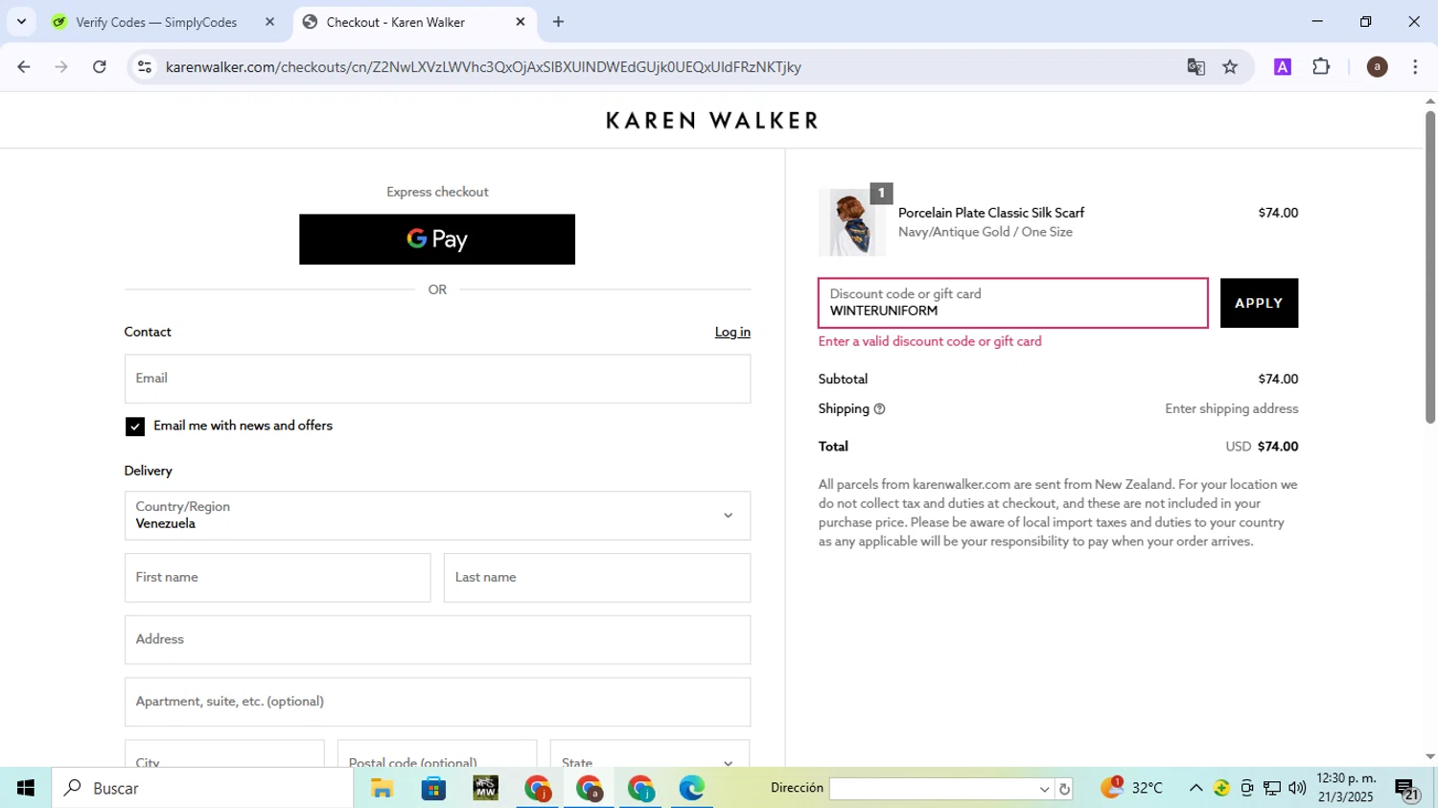Focus the First name field
Image resolution: width=1438 pixels, height=808 pixels.
tap(277, 578)
